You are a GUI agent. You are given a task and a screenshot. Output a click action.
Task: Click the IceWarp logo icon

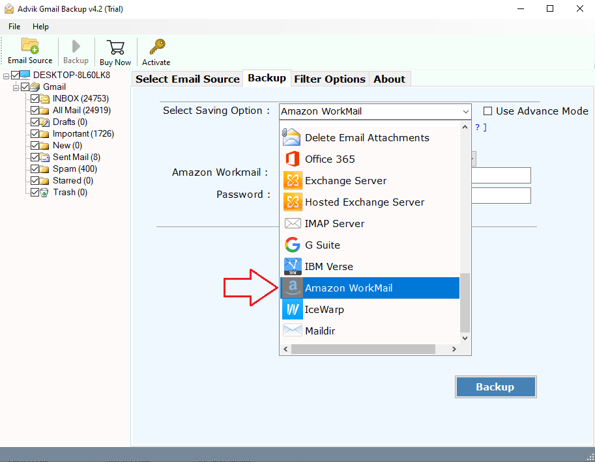tap(293, 309)
